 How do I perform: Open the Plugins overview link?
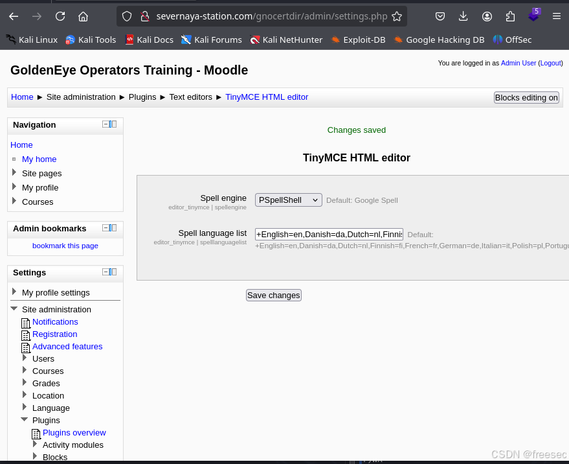(74, 432)
